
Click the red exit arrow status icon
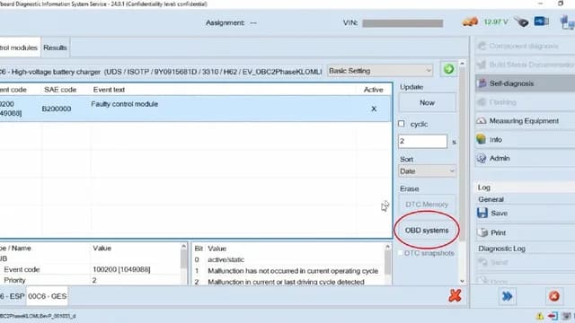[x=553, y=316]
